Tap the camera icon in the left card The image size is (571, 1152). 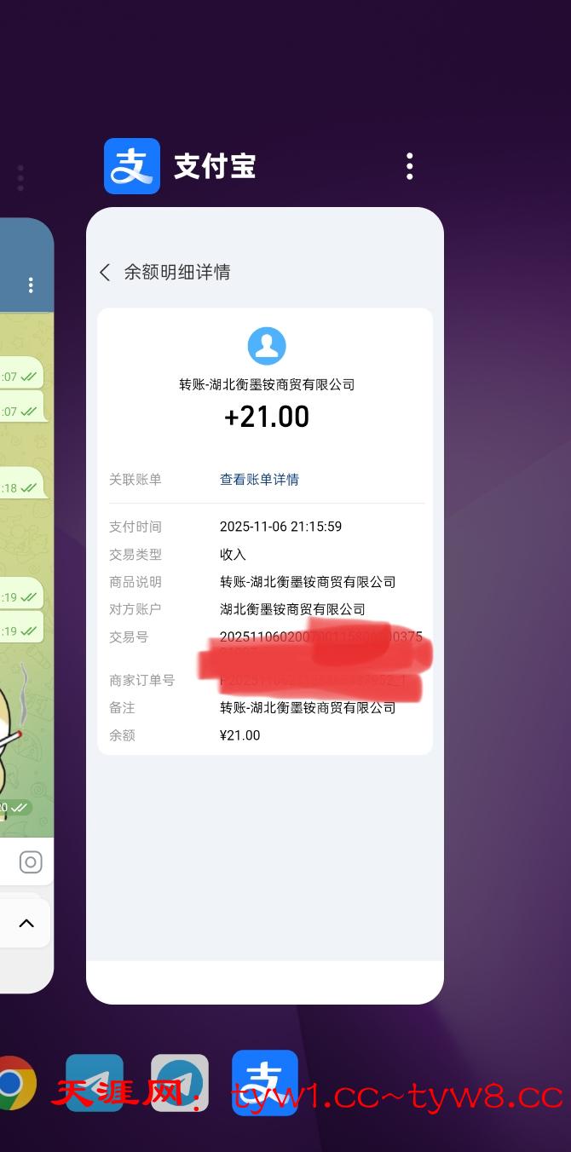tap(31, 862)
